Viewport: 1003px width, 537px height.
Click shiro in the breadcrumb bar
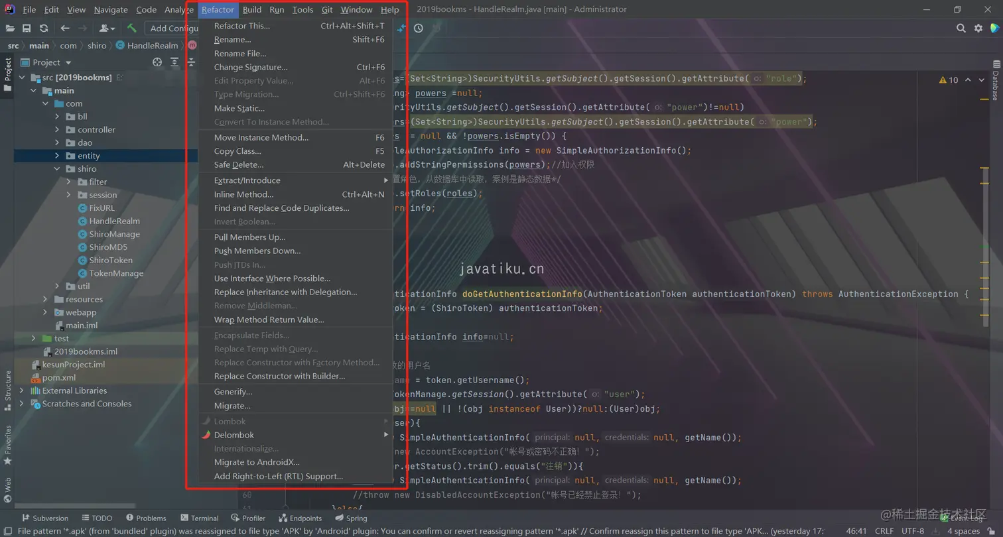pyautogui.click(x=97, y=45)
